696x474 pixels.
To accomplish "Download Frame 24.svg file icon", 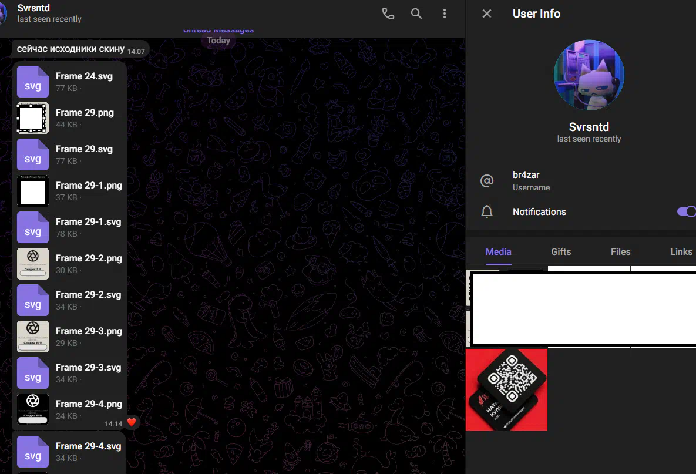I will tap(33, 82).
